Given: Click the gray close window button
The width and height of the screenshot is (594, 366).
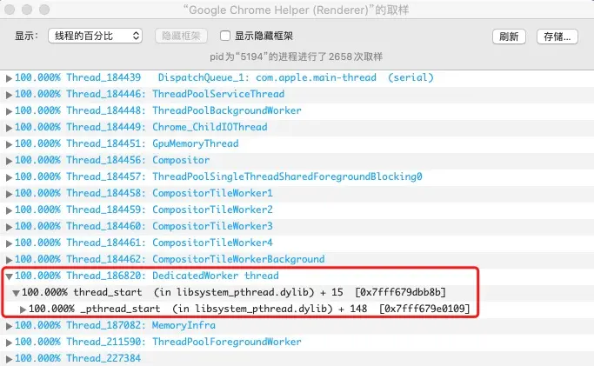Looking at the screenshot, I should (x=10, y=10).
